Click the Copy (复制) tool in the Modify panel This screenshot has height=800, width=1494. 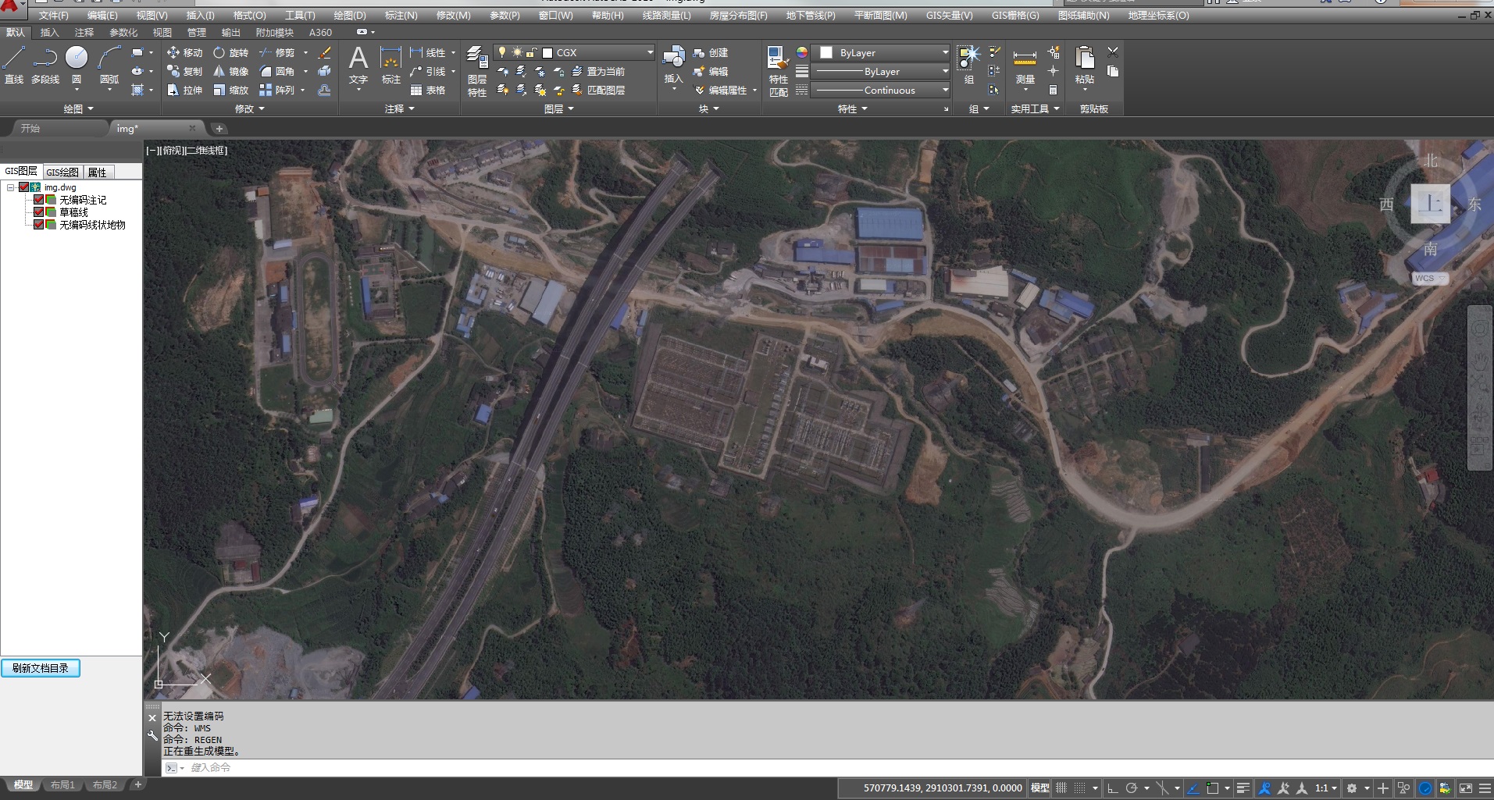point(184,71)
